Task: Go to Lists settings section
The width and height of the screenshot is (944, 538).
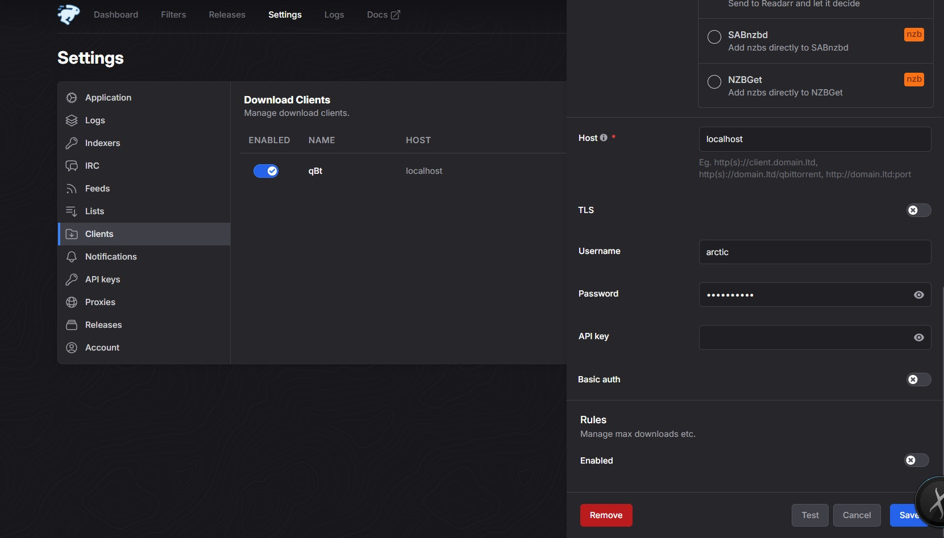Action: [144, 211]
